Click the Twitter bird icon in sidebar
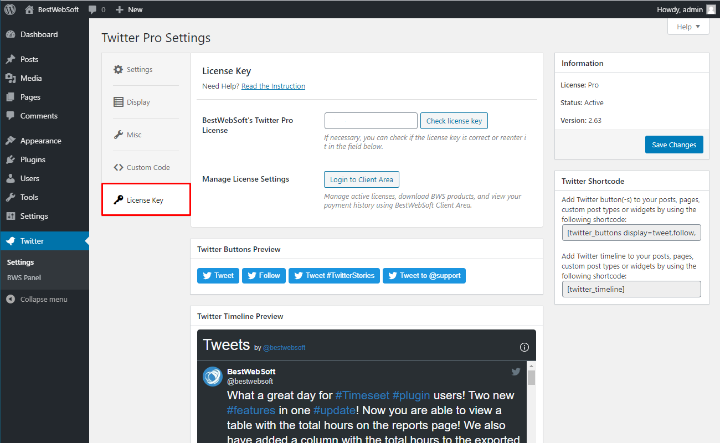Screen dimensions: 720x443 [11, 241]
